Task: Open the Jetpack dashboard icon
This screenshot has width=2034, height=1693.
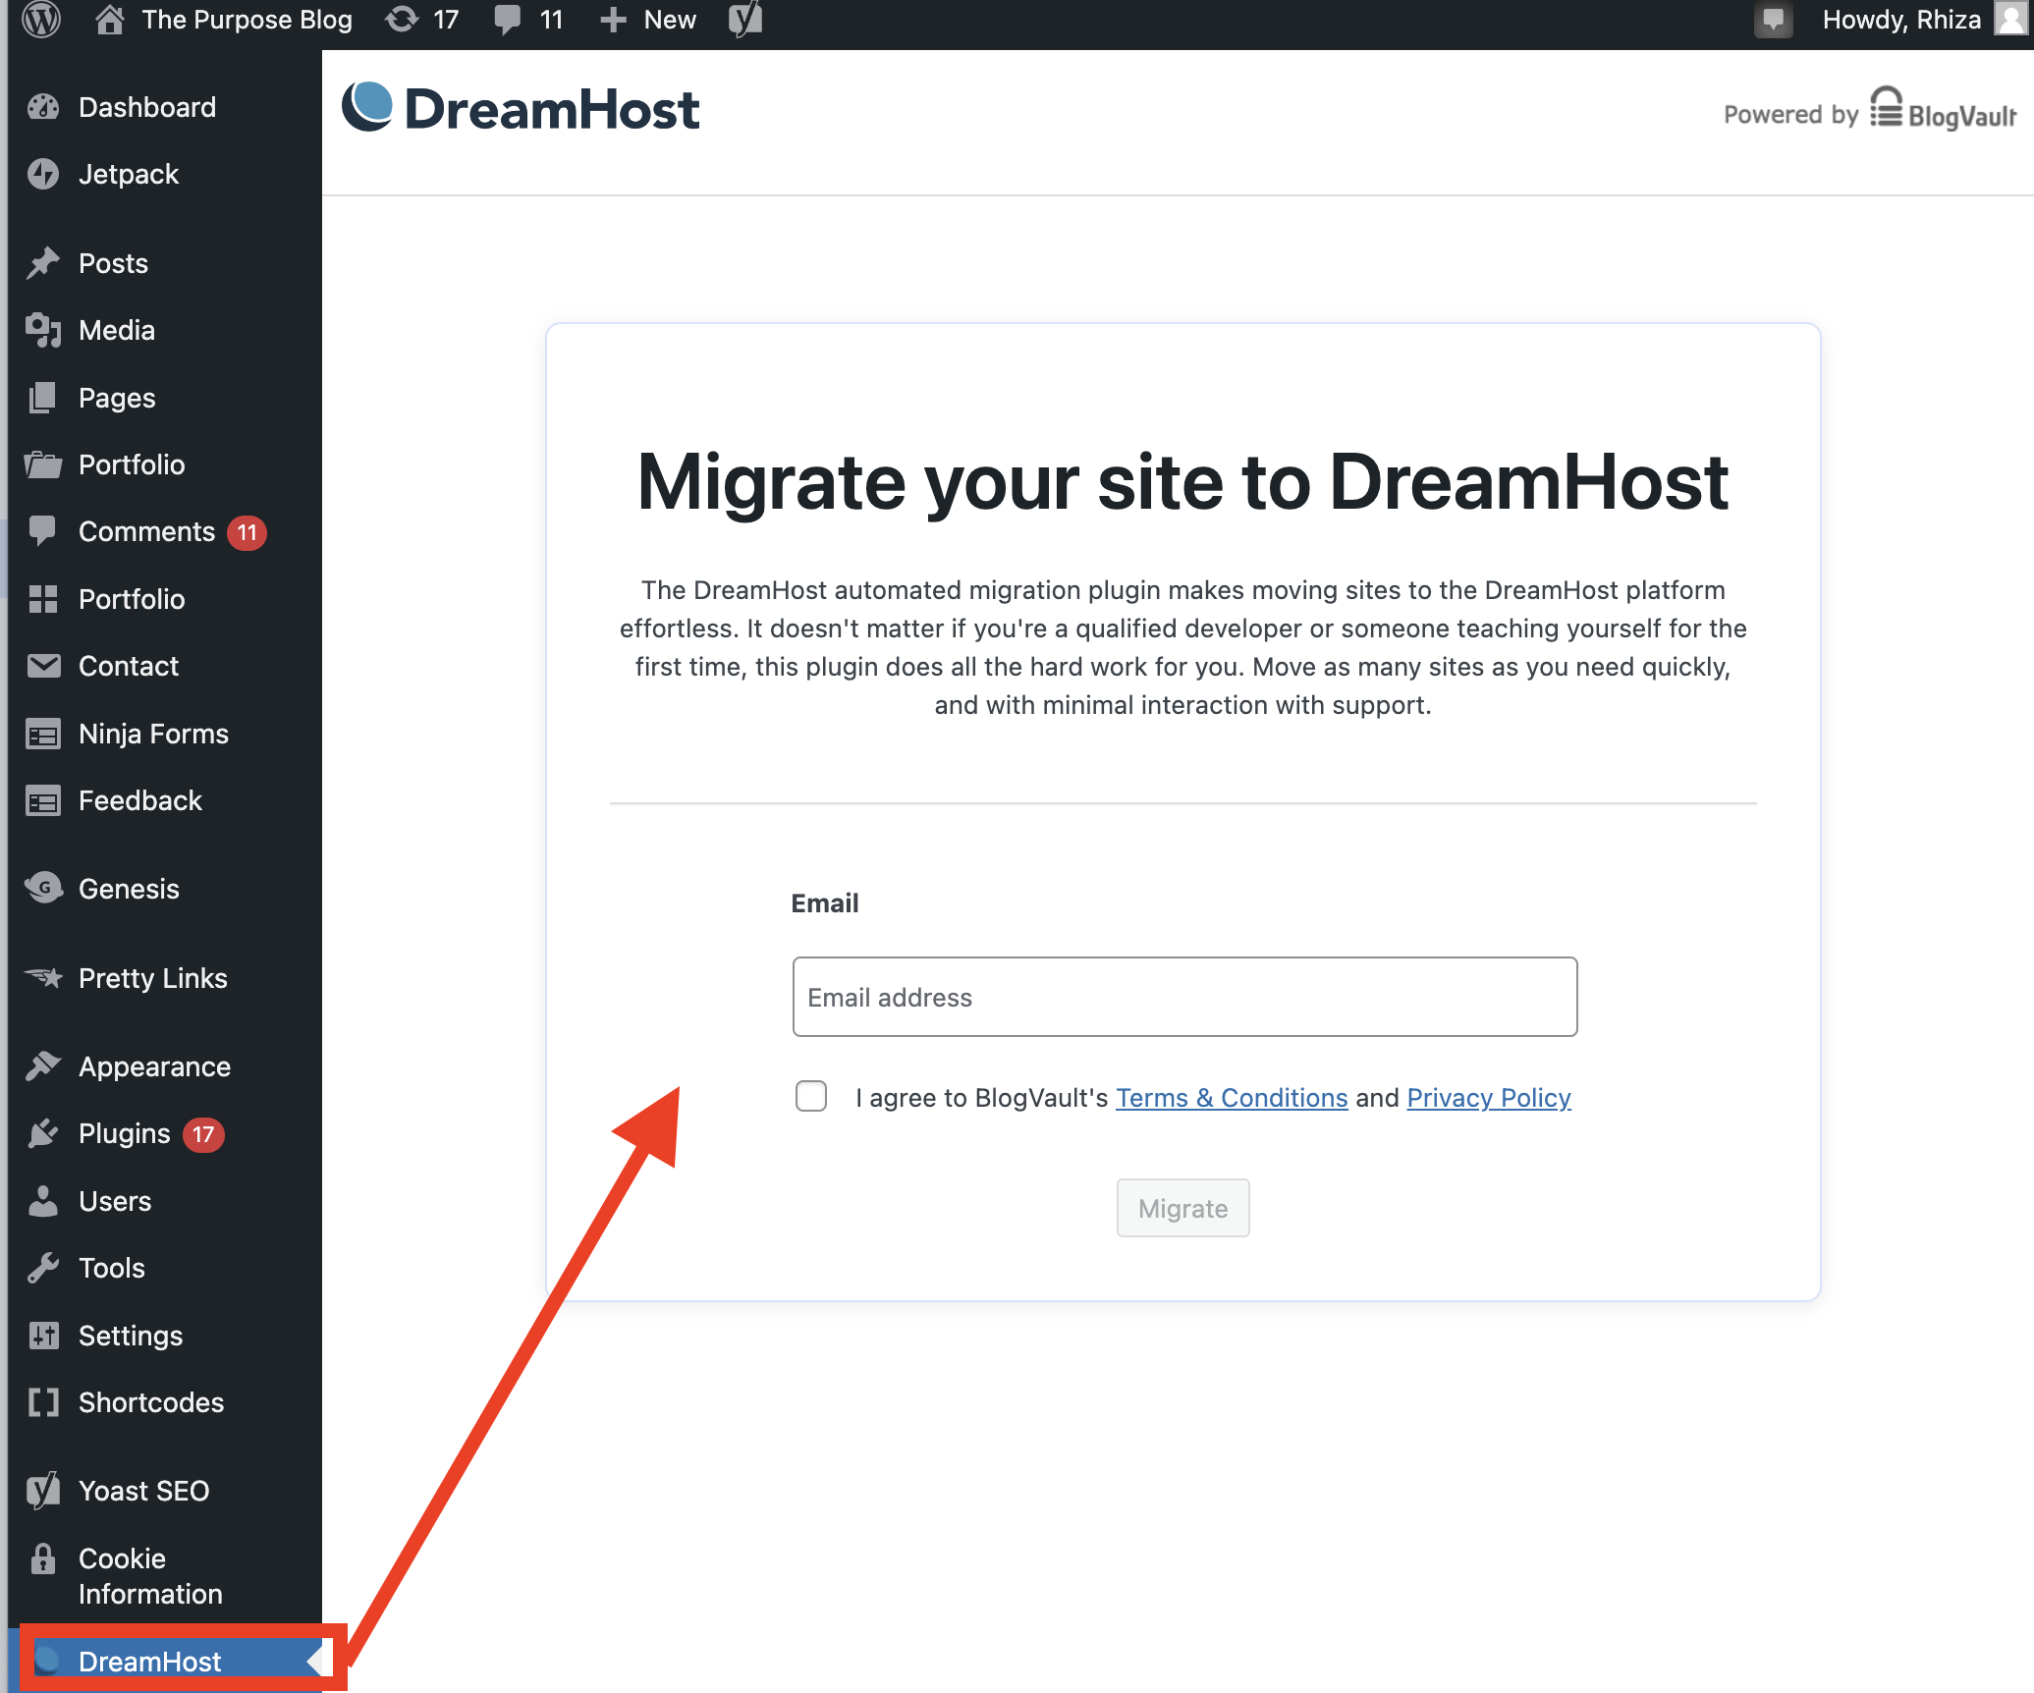Action: (44, 174)
